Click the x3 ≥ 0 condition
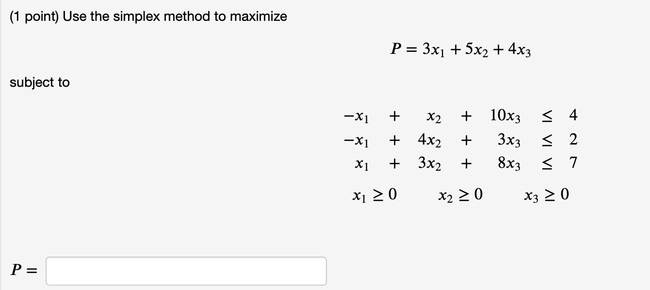The height and width of the screenshot is (290, 650). coord(545,194)
